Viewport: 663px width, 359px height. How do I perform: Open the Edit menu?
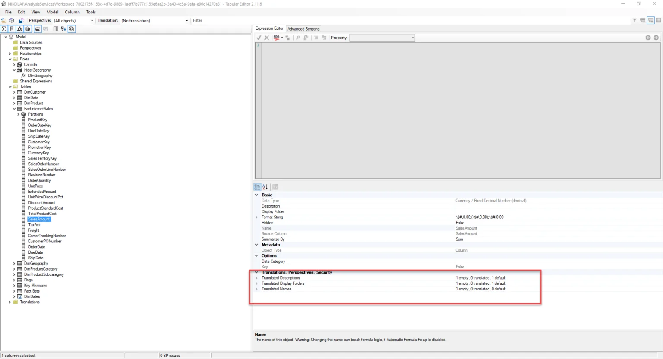pos(21,12)
